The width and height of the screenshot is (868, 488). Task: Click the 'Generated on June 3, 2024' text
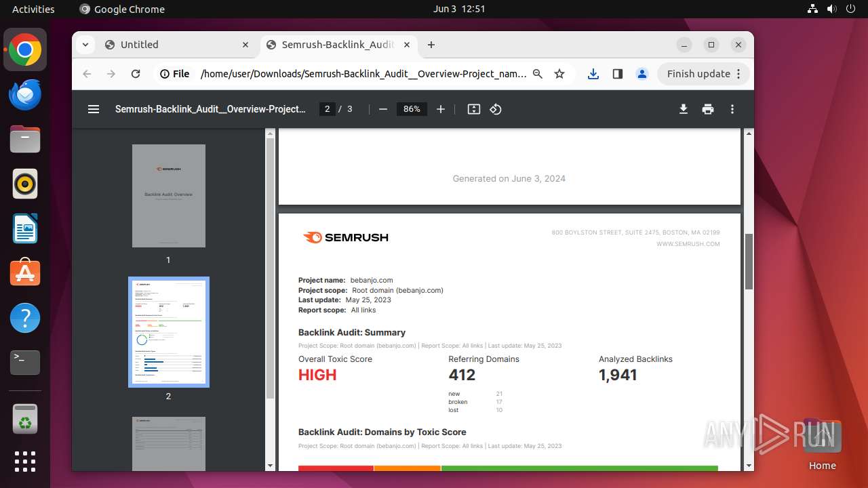[509, 178]
